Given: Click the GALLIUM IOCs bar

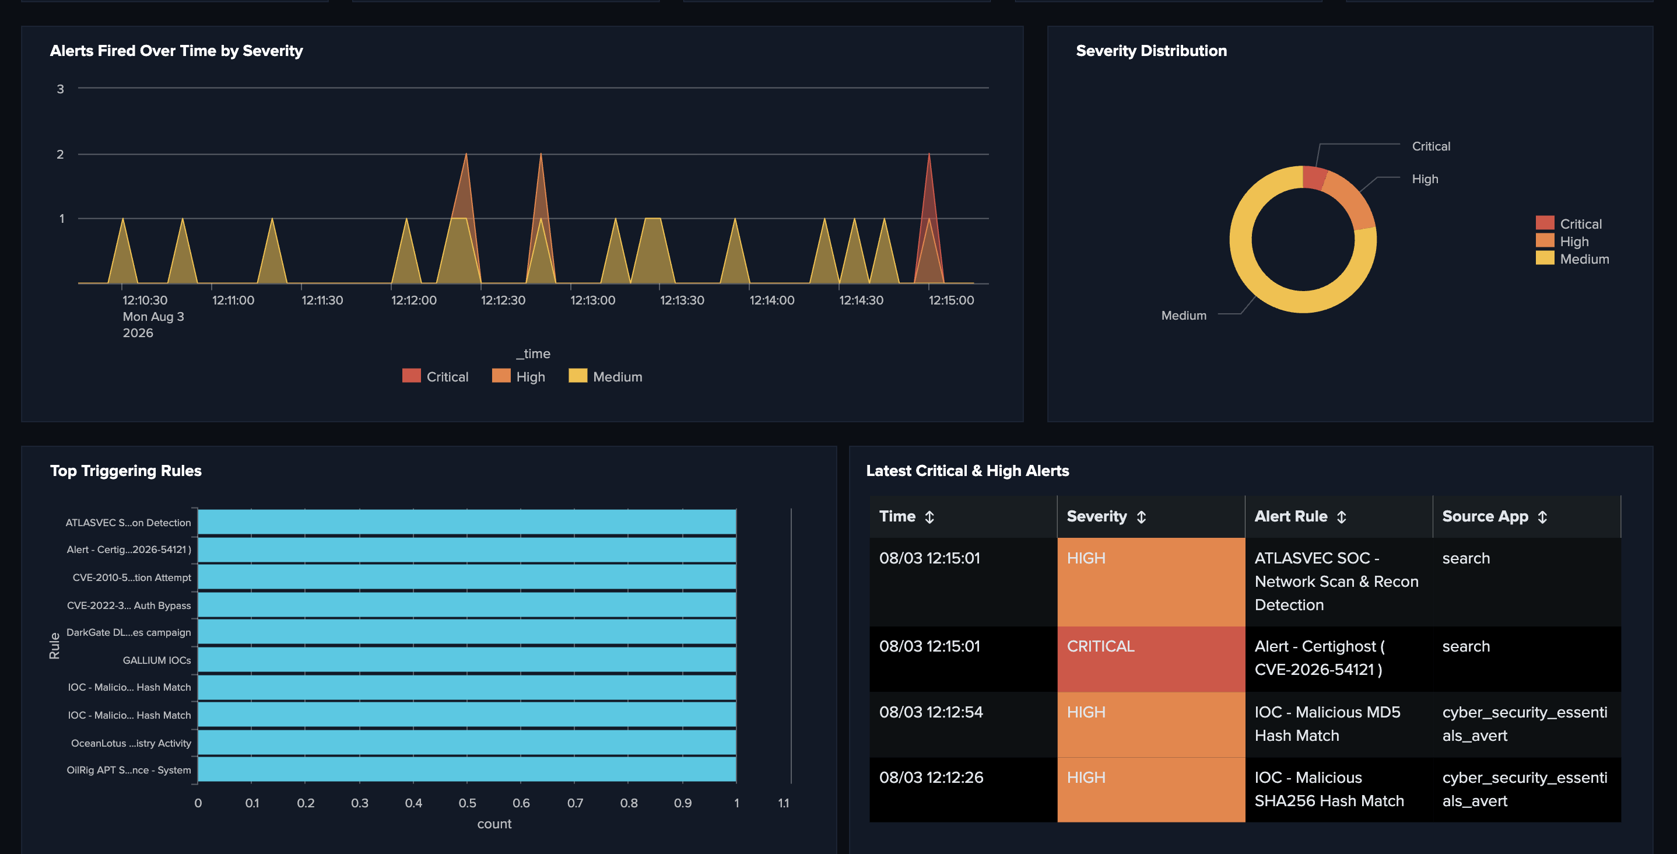Looking at the screenshot, I should [467, 660].
